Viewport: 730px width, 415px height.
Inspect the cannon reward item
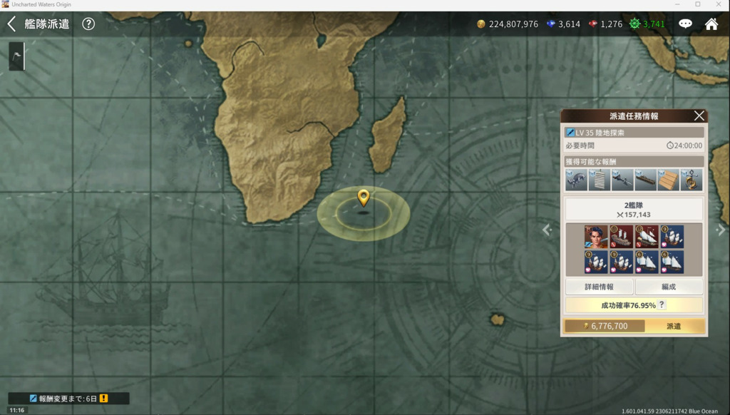(x=622, y=180)
